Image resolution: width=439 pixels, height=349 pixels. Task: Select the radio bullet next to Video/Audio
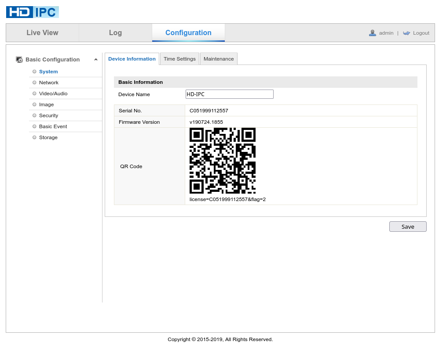[34, 93]
